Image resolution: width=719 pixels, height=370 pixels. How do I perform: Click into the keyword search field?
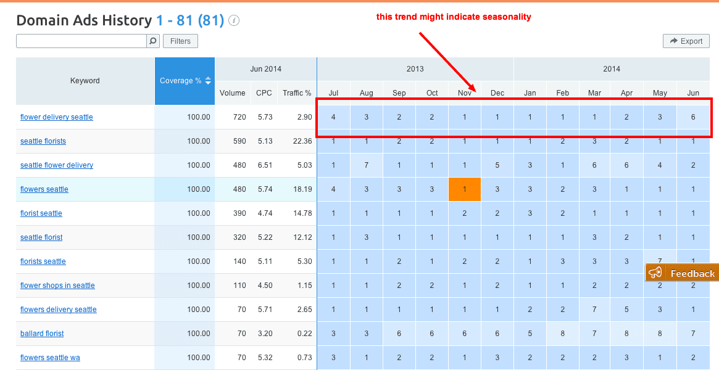(x=81, y=41)
